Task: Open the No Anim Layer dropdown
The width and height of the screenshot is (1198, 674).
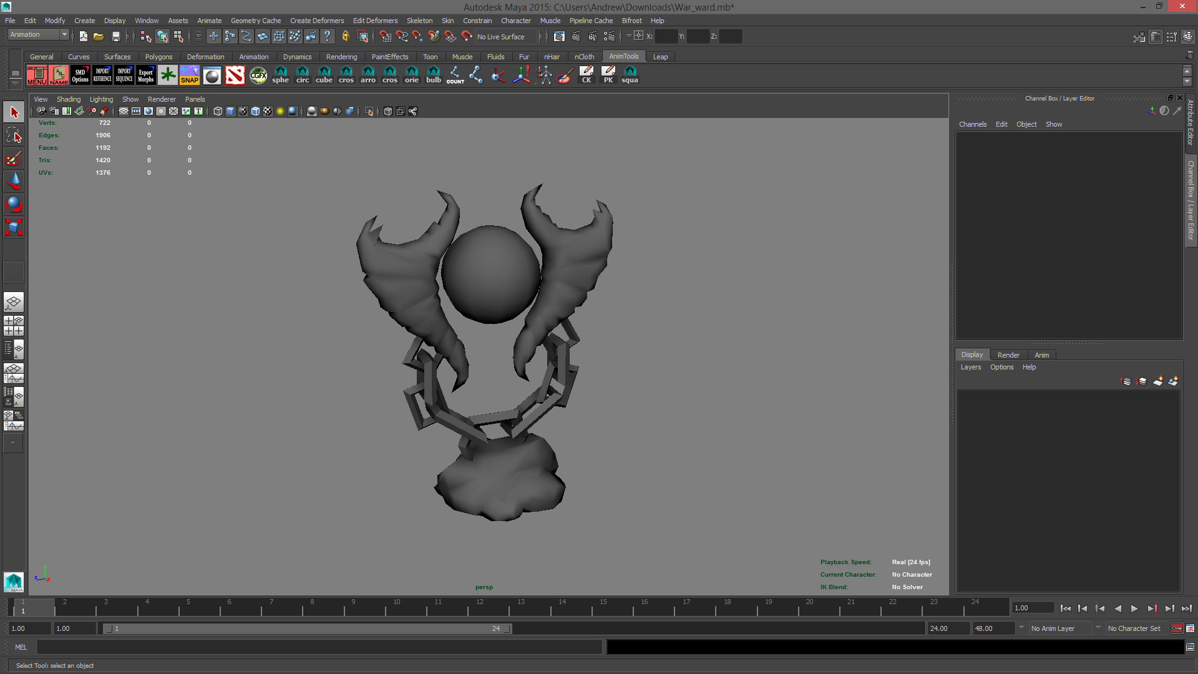Action: pos(1061,628)
